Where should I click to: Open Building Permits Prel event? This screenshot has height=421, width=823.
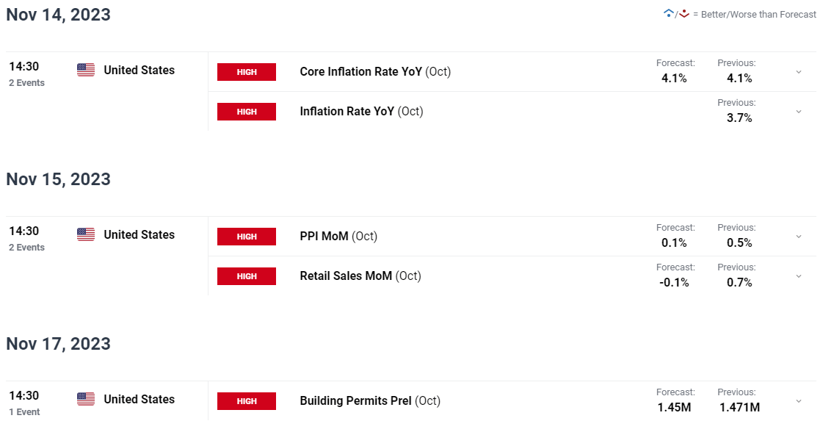point(370,400)
